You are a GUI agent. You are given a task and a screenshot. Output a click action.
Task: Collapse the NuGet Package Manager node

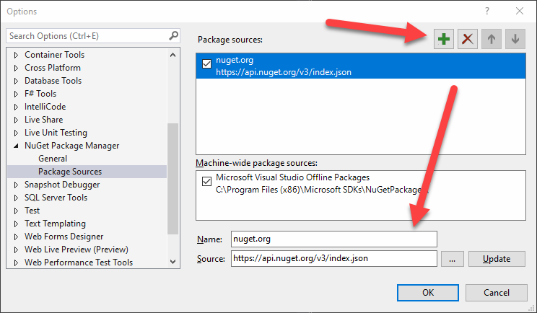[x=17, y=146]
